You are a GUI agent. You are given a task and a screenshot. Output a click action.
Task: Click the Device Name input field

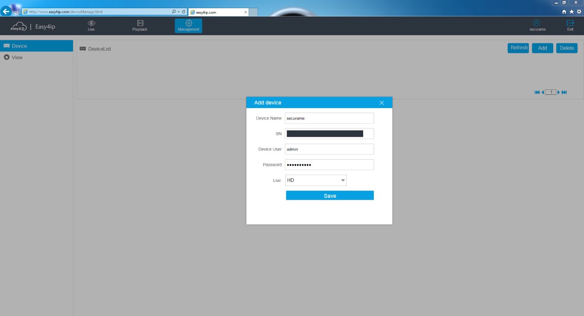329,118
